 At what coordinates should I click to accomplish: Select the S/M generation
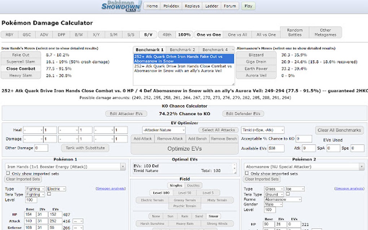click(x=114, y=35)
